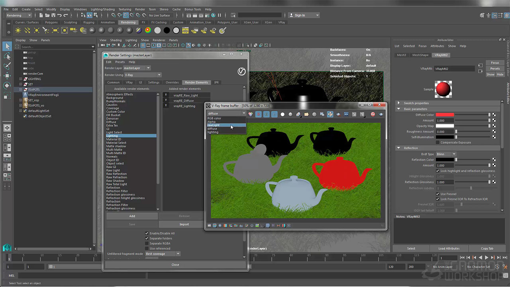Create a spot light from the shelf
Image resolution: width=510 pixels, height=287 pixels.
tap(46, 30)
